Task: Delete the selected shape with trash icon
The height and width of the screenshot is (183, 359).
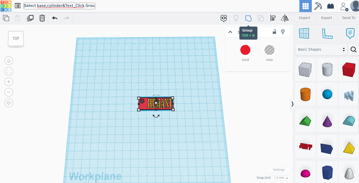Action: [x=42, y=18]
